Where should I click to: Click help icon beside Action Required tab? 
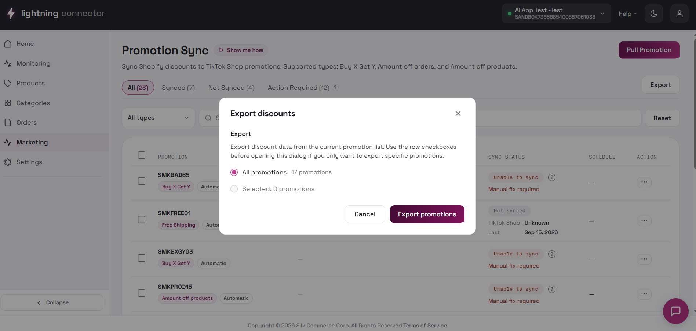(335, 87)
